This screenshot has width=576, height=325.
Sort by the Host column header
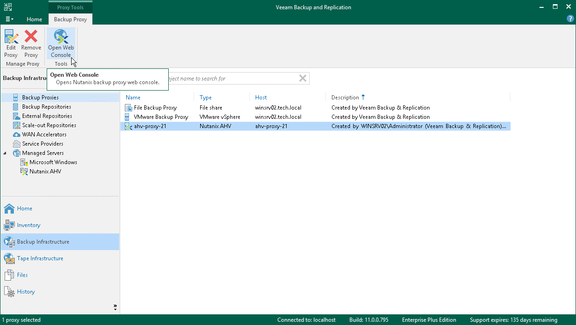pos(261,98)
